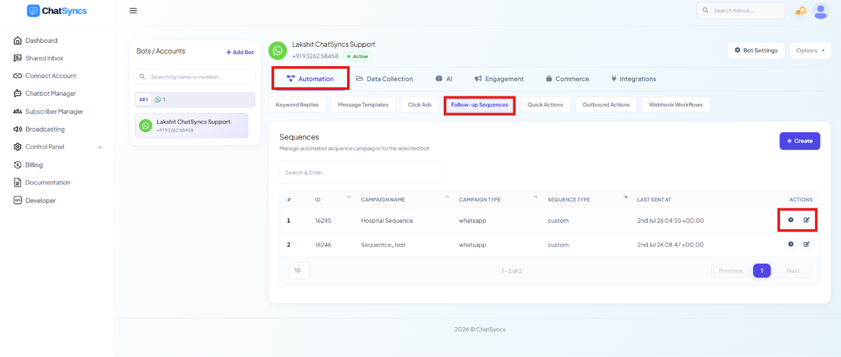Click the Add Bot link

click(x=240, y=52)
